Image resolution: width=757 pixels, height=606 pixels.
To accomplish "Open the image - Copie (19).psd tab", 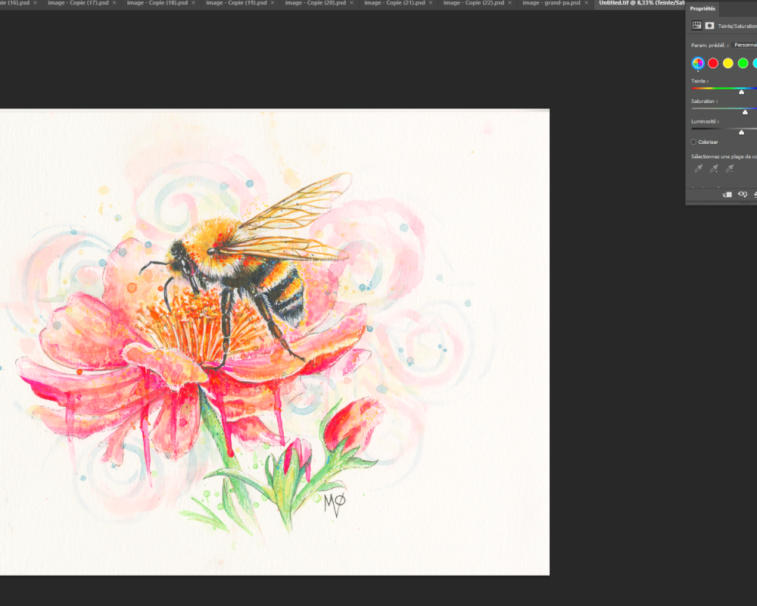I will (x=238, y=3).
